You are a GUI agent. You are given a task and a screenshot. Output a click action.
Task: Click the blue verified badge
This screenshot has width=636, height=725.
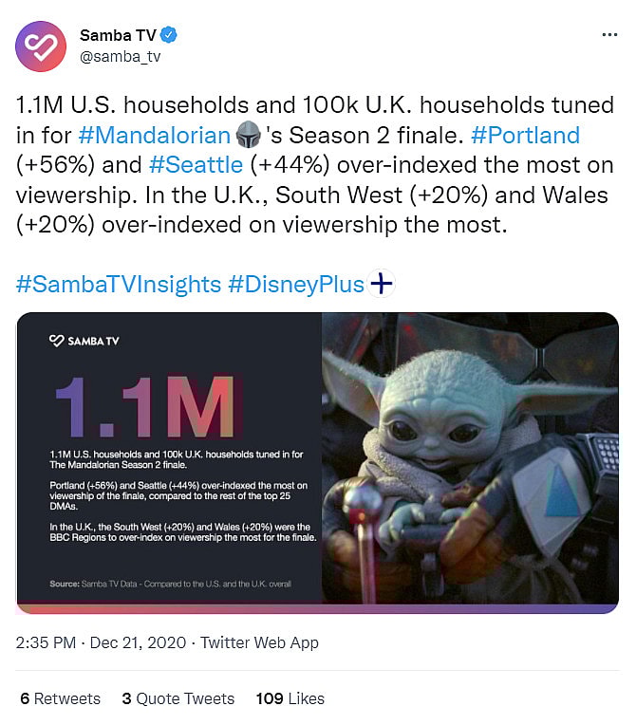[x=169, y=36]
